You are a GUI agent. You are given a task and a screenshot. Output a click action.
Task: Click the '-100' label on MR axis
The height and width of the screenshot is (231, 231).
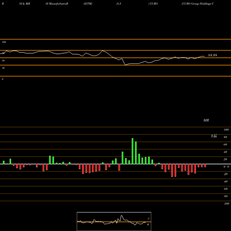click(226, 204)
